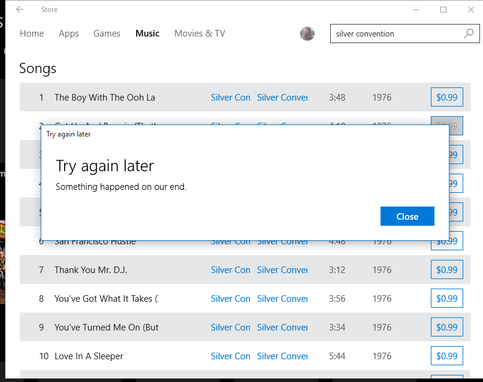The width and height of the screenshot is (483, 382).
Task: Switch to the Apps tab
Action: (x=69, y=34)
